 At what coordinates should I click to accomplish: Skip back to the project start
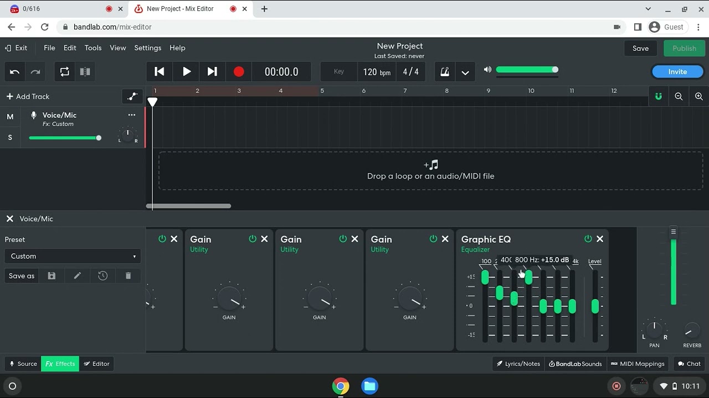[x=159, y=72]
